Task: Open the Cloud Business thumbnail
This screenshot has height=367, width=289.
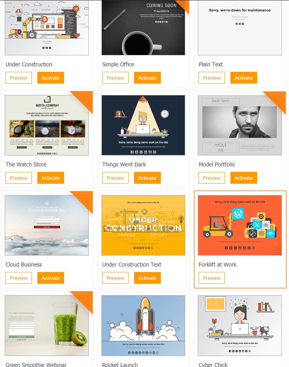Action: [47, 225]
